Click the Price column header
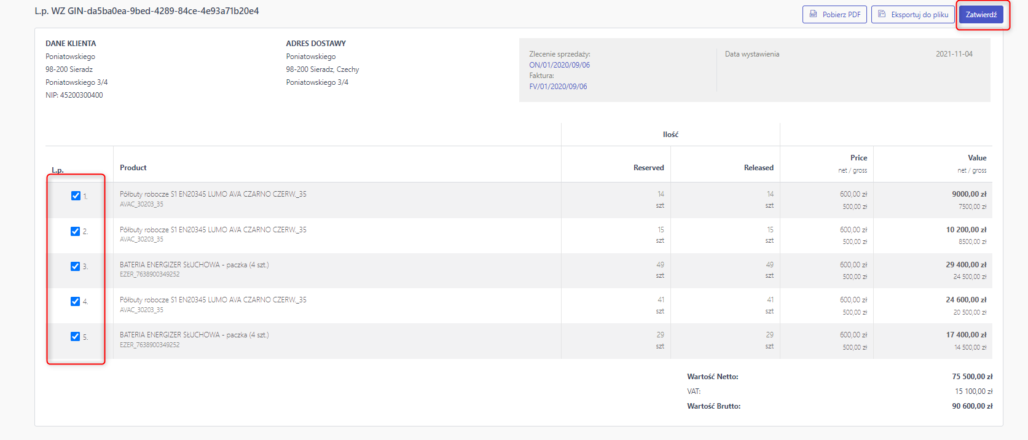Screen dimensions: 1028x440 pyautogui.click(x=859, y=158)
